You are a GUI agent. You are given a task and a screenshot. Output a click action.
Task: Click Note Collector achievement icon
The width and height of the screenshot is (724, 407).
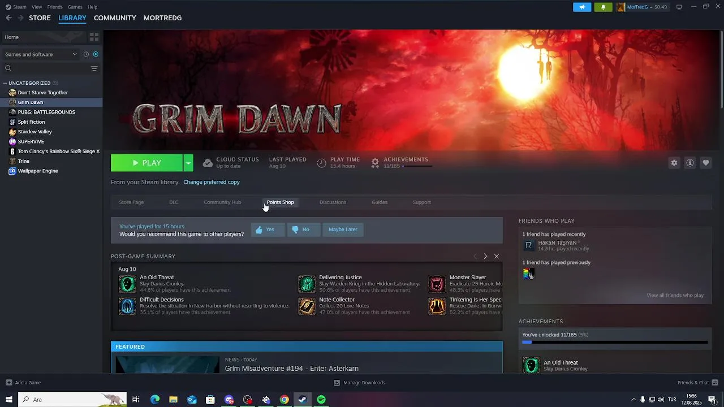tap(307, 306)
